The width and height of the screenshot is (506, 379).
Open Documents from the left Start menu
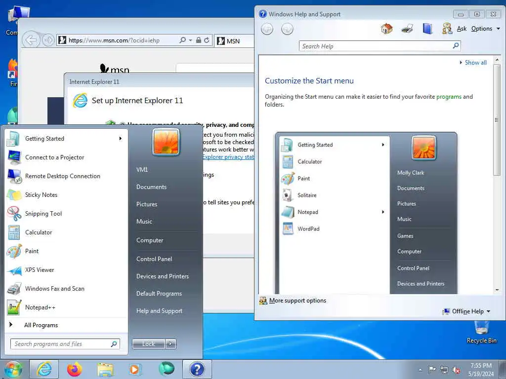point(151,187)
